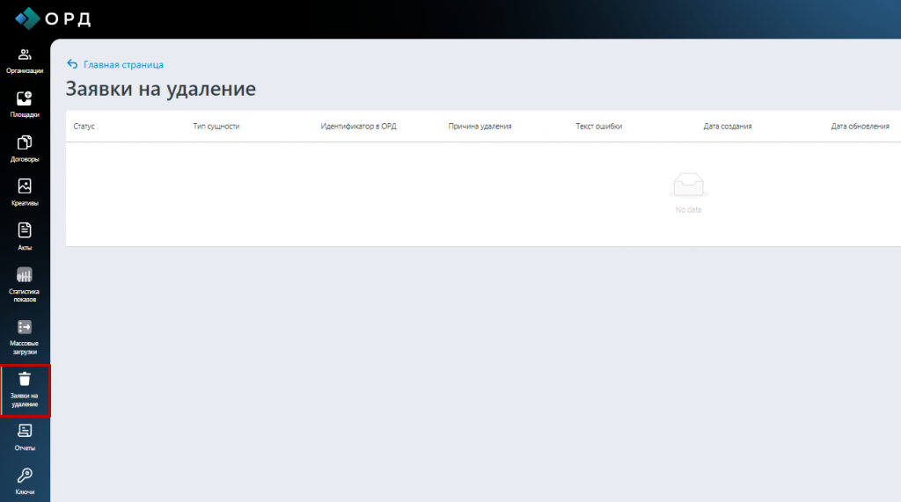Select Заявки на удаление trash icon
The height and width of the screenshot is (502, 901).
coord(24,379)
